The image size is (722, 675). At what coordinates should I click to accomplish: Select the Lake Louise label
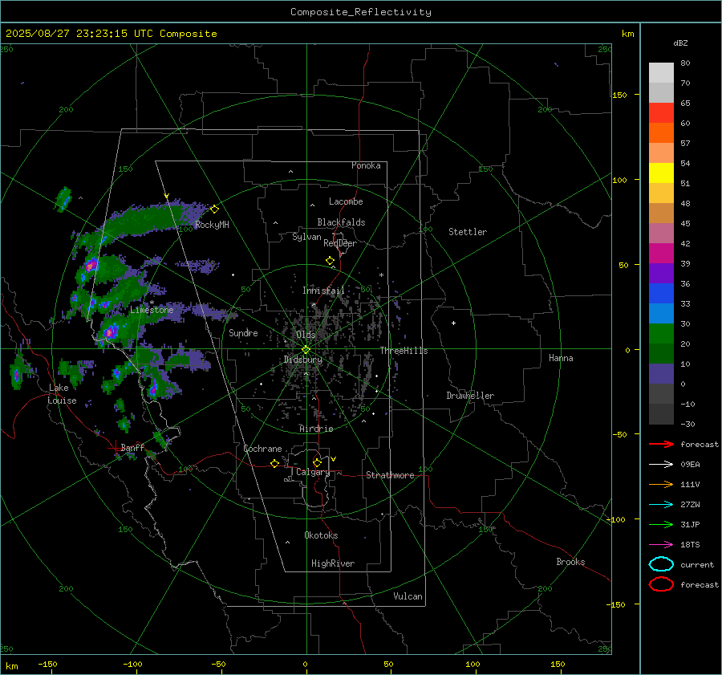(62, 394)
